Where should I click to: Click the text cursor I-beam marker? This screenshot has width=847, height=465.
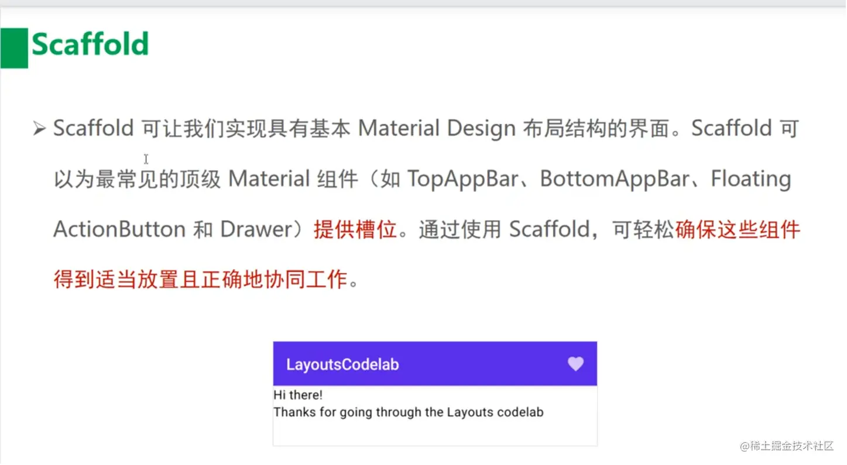[145, 159]
